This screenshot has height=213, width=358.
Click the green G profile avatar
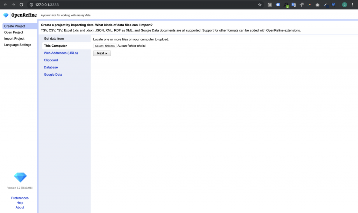tap(344, 5)
